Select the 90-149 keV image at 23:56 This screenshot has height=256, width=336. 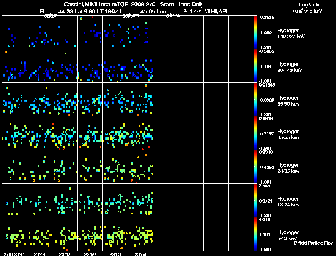pos(140,66)
